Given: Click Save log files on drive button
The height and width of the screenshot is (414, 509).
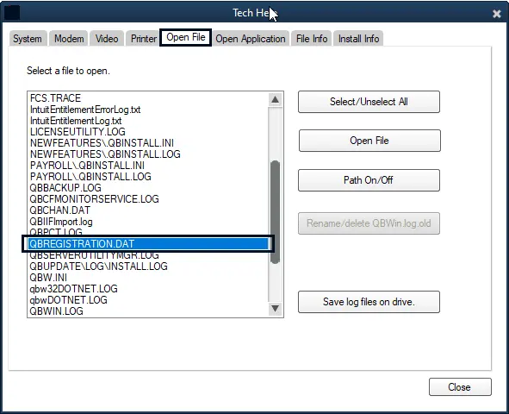Looking at the screenshot, I should pos(369,302).
